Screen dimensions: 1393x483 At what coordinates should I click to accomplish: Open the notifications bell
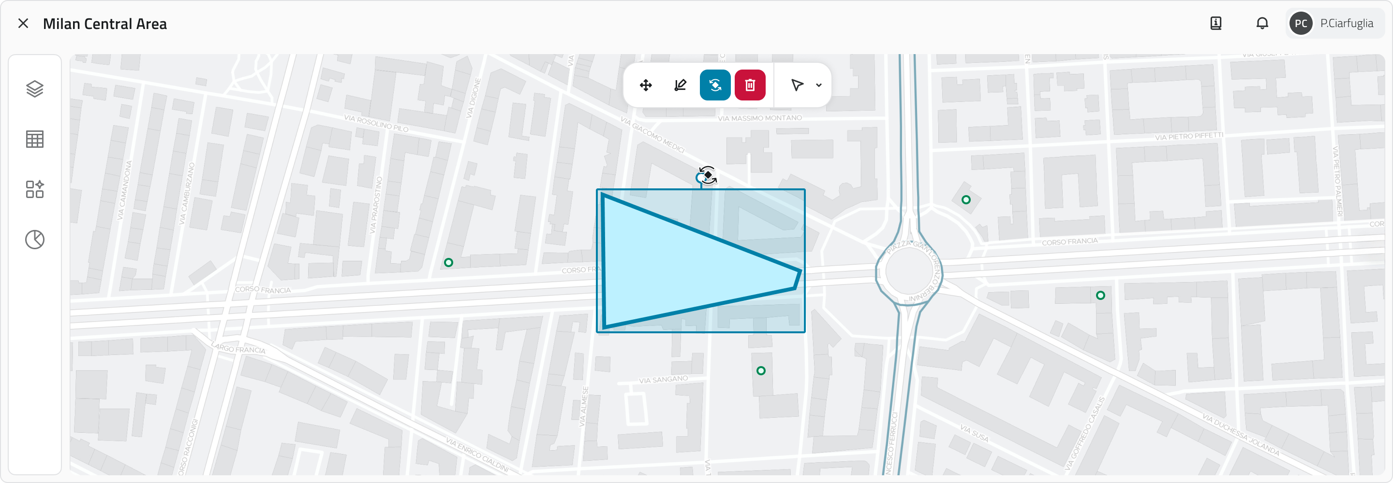point(1262,23)
